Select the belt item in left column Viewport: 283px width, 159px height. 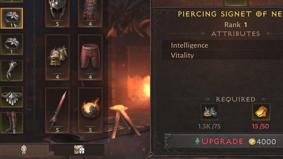point(12,97)
